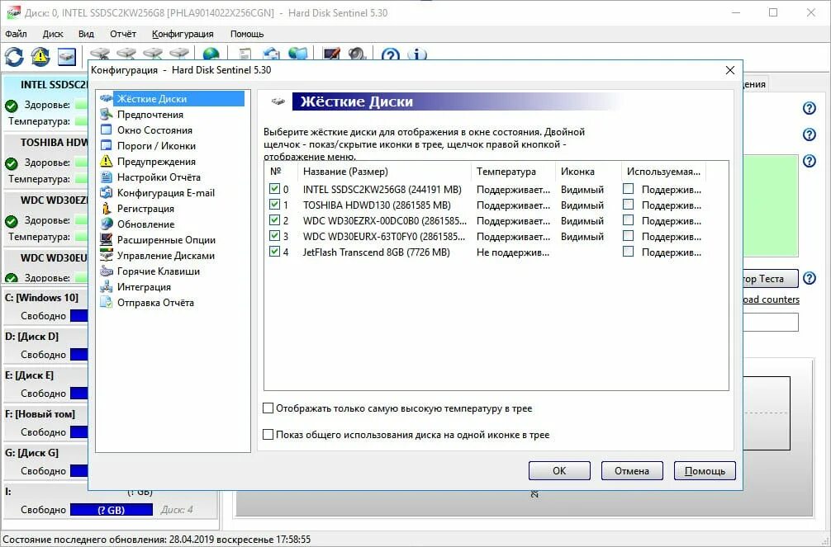Open Отправка Отчёта settings page
This screenshot has height=547, width=831.
[x=155, y=302]
